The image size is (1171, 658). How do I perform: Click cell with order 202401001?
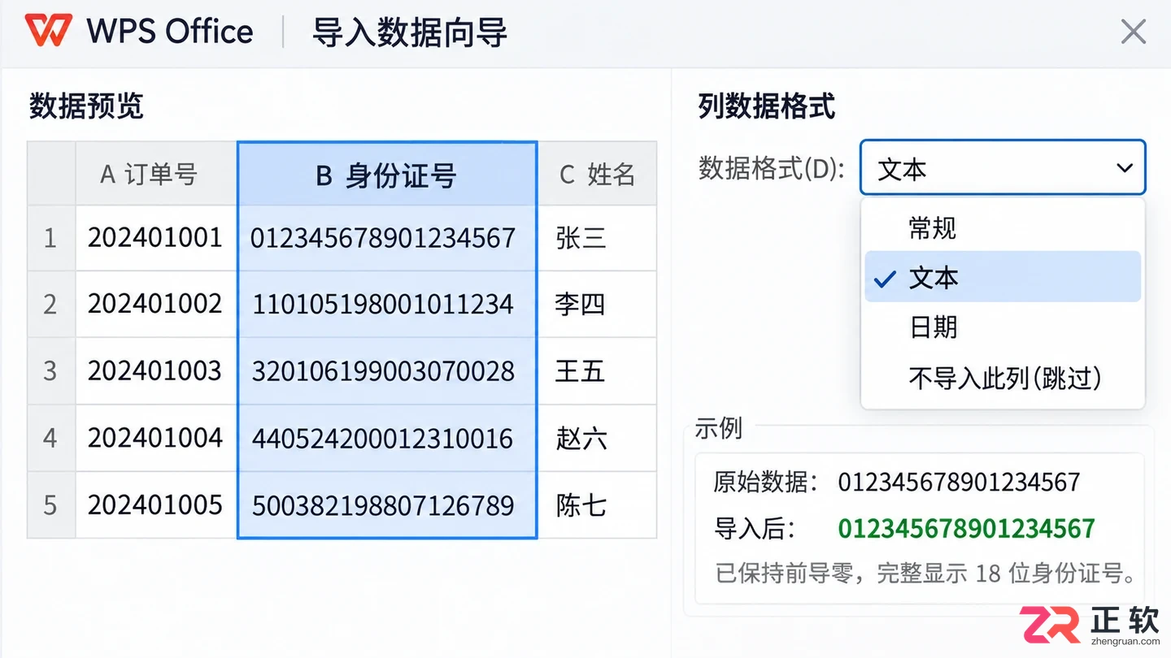pyautogui.click(x=156, y=238)
